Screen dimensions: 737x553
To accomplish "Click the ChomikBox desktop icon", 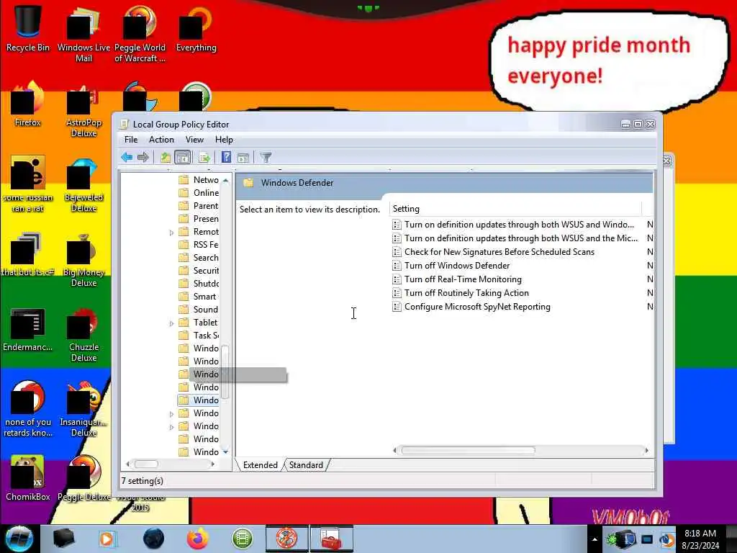I will tap(28, 478).
